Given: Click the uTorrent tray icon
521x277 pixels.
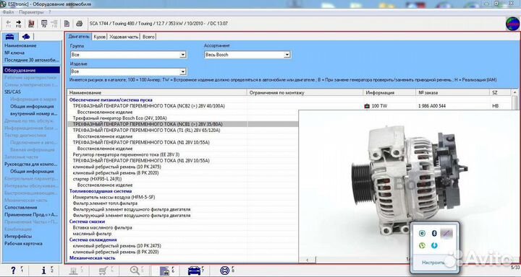Looking at the screenshot, I should (x=422, y=245).
